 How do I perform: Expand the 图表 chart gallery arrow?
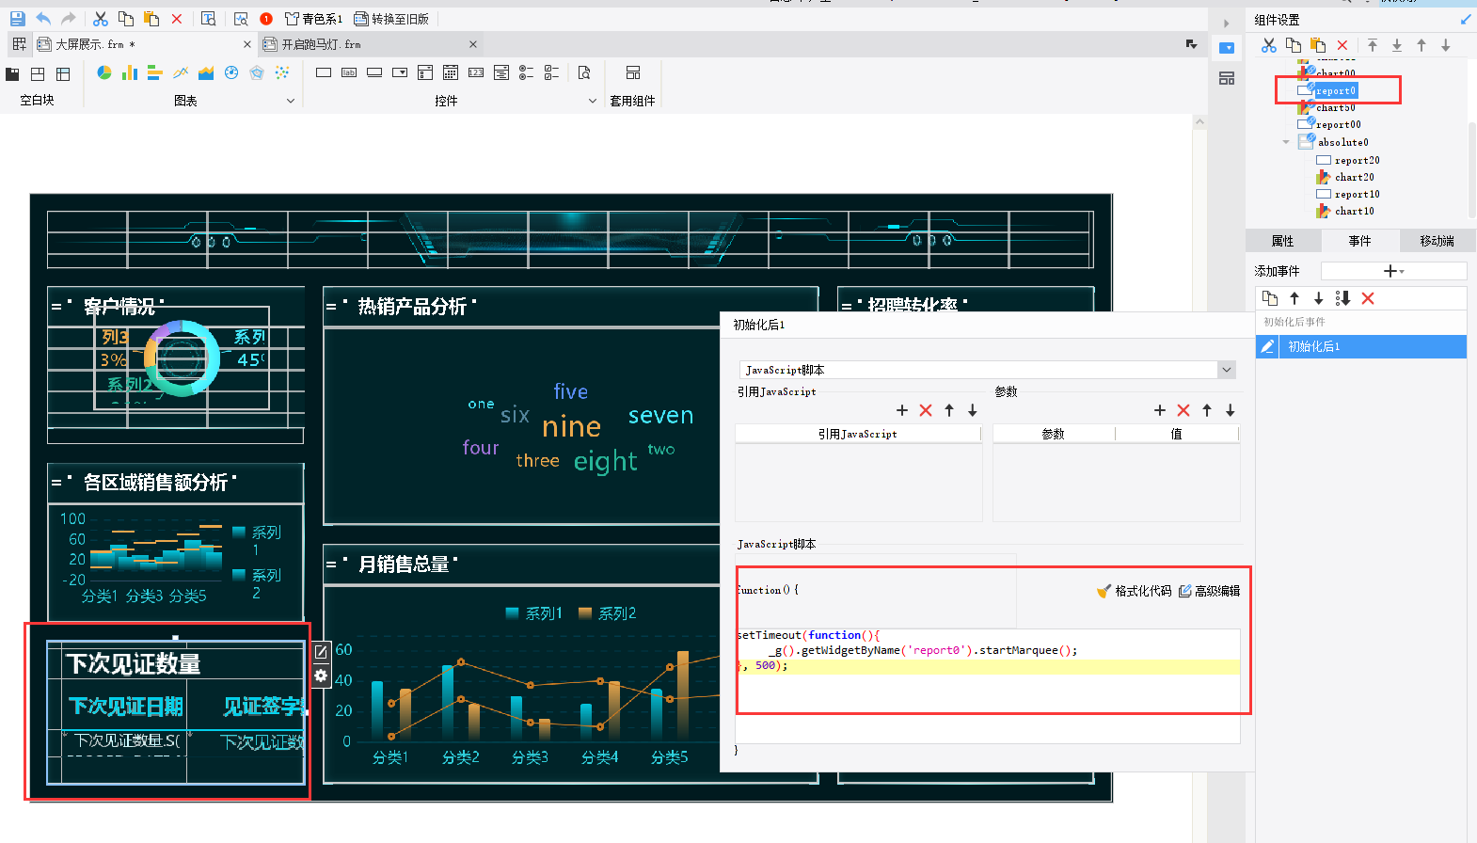[291, 101]
